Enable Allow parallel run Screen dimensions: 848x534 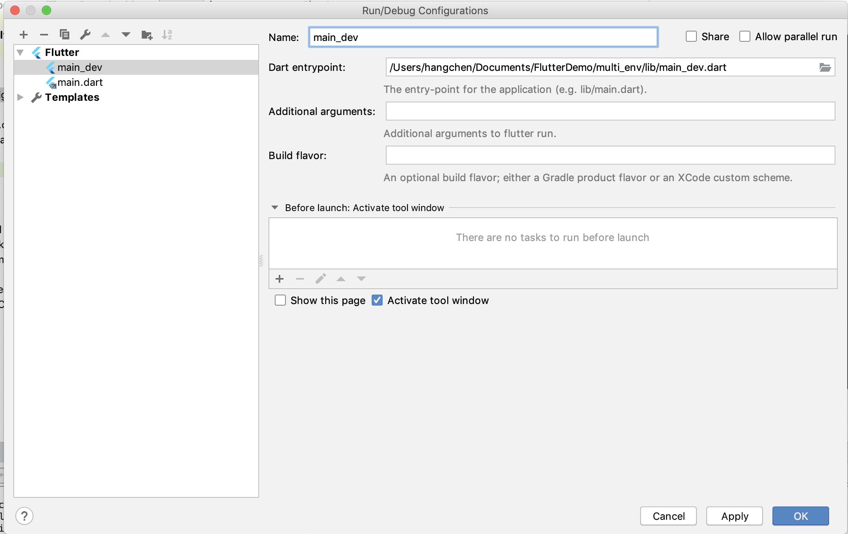click(745, 37)
